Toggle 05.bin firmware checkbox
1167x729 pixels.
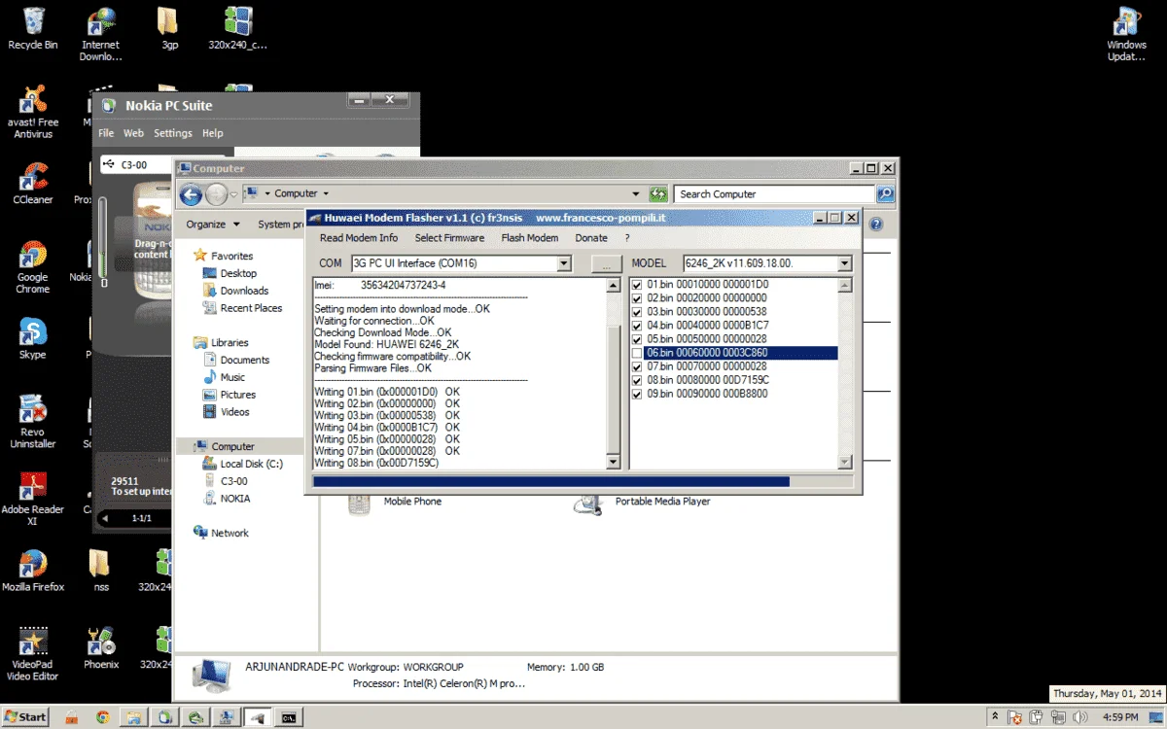(x=637, y=339)
